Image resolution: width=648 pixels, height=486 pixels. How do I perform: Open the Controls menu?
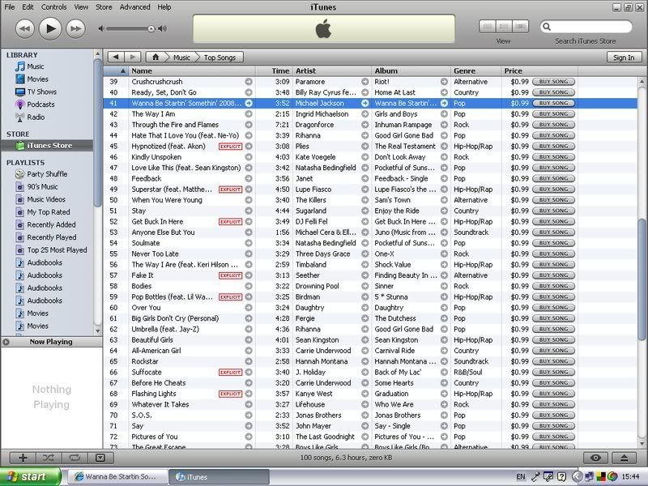click(54, 6)
